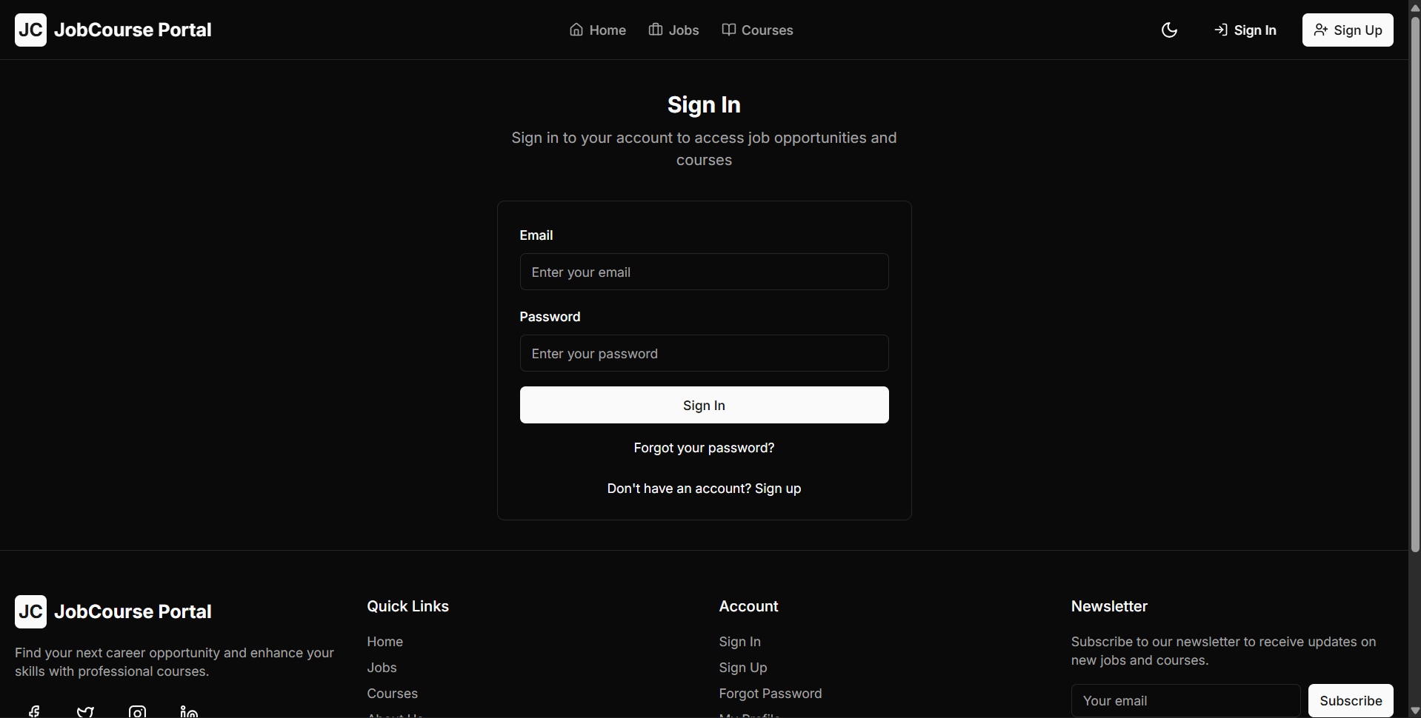1421x718 pixels.
Task: Open Instagram via the footer icon
Action: click(x=136, y=711)
